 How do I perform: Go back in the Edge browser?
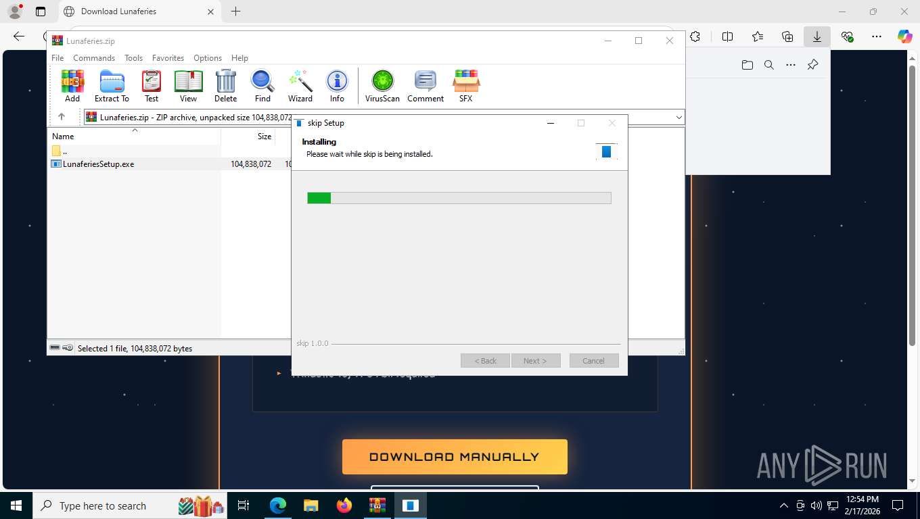[19, 36]
